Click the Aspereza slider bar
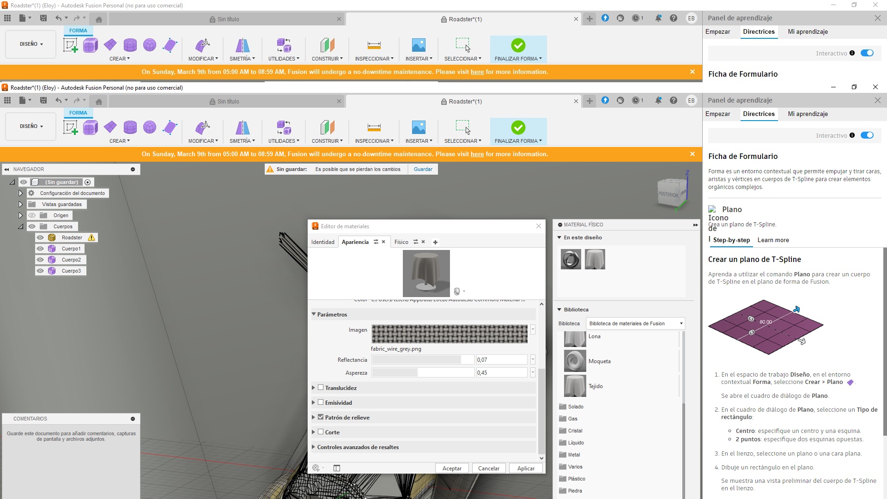 click(x=422, y=373)
